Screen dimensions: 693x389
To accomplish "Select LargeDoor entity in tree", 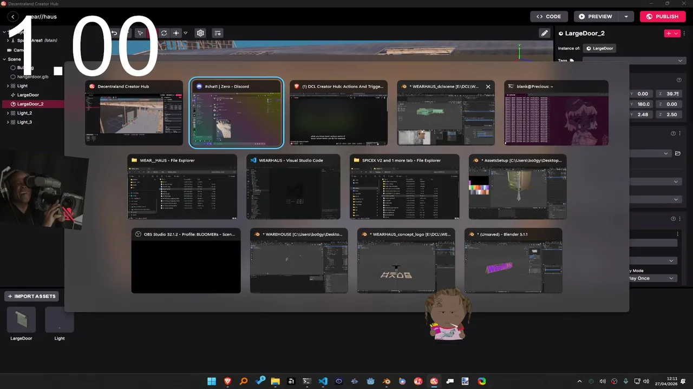I will pyautogui.click(x=28, y=95).
